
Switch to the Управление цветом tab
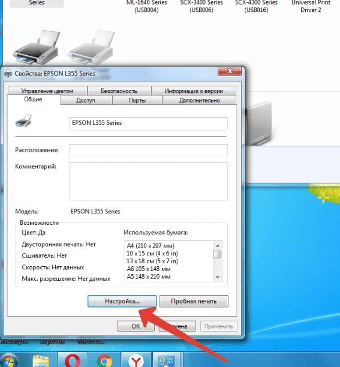tap(47, 91)
